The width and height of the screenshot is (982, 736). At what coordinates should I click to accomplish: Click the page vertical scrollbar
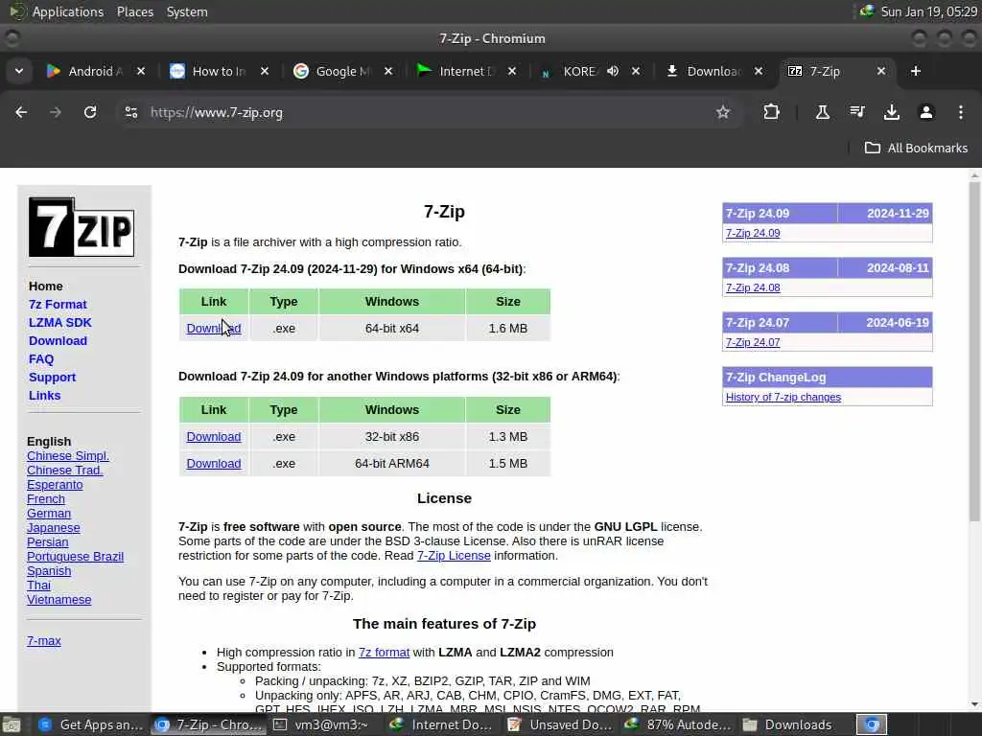[974, 351]
